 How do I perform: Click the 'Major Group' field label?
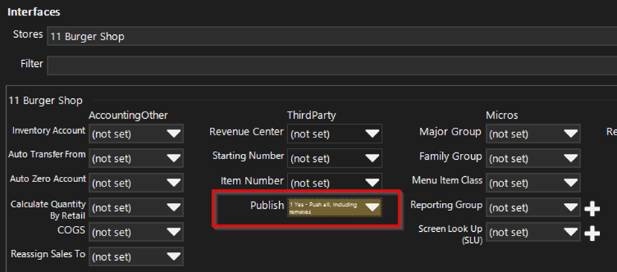[x=450, y=132]
